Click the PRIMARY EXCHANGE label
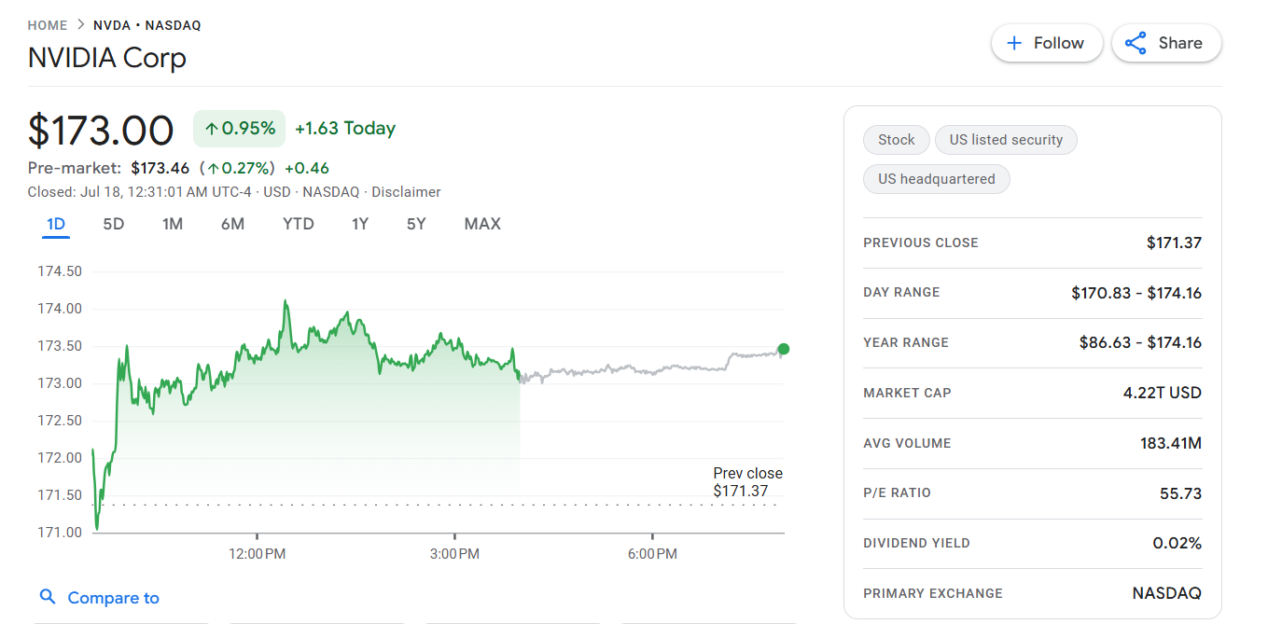The width and height of the screenshot is (1268, 624). coord(933,593)
